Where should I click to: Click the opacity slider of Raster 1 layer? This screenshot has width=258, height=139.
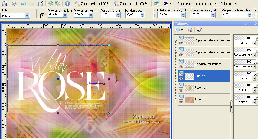point(245,97)
